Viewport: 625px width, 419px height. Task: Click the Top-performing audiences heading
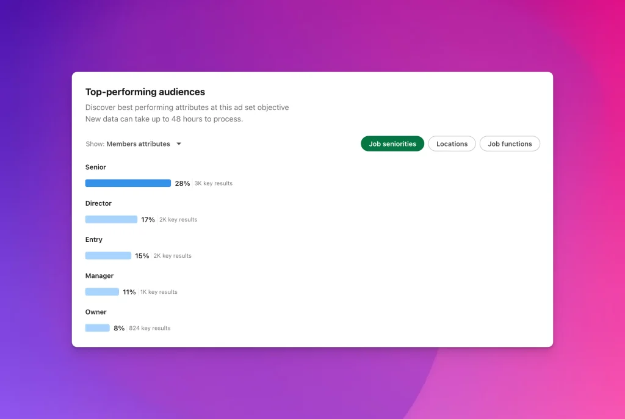click(x=145, y=92)
